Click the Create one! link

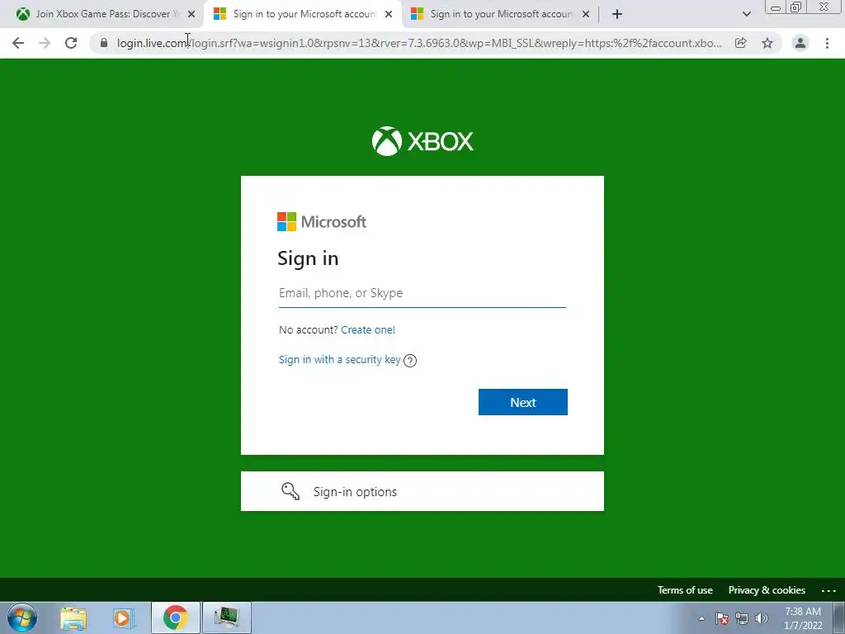tap(368, 330)
